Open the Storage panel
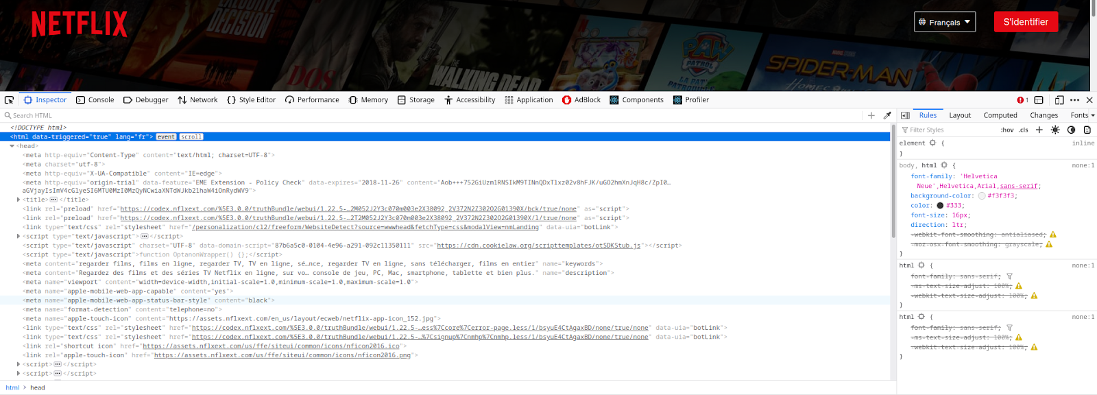Screen dimensions: 1097x395 click(415, 100)
